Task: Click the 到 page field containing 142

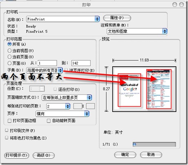Action: [81, 63]
